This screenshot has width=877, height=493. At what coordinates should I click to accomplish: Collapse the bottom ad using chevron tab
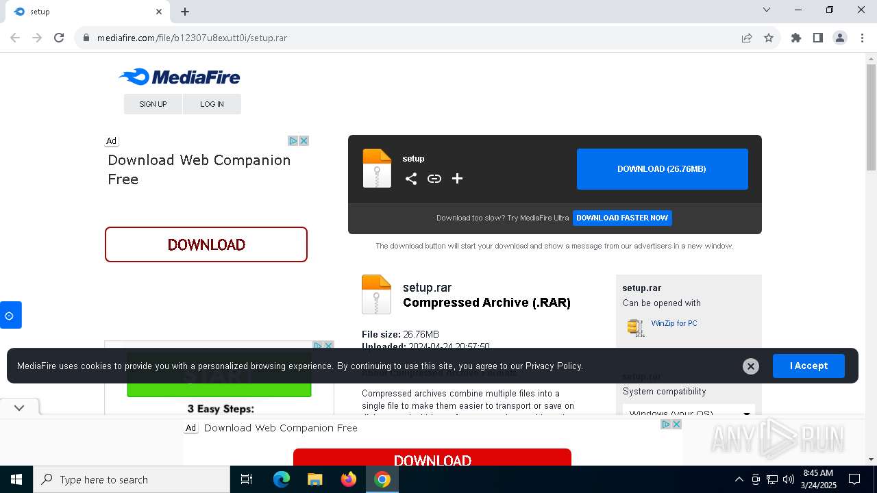coord(19,407)
